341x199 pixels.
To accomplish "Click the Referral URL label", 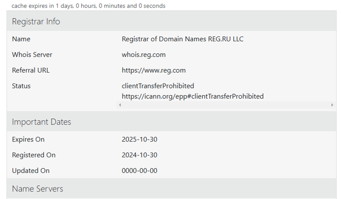I will pyautogui.click(x=31, y=70).
